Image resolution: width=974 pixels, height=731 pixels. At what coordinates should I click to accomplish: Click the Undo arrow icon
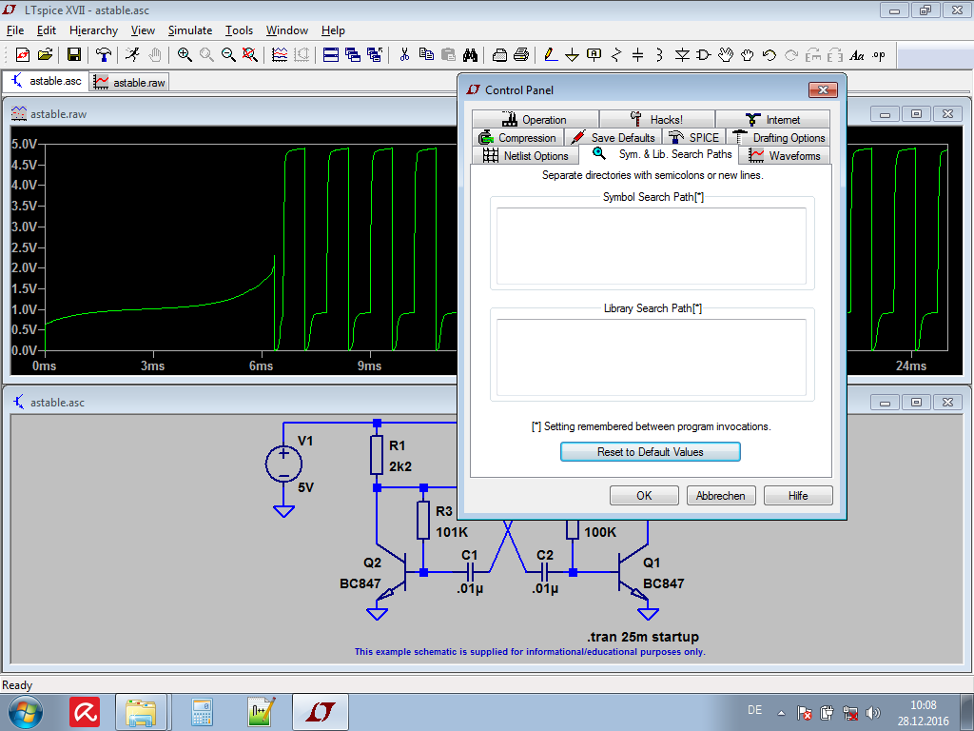pos(769,54)
